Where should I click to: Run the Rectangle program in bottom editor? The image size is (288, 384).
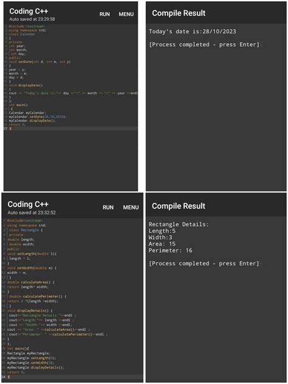(x=108, y=207)
